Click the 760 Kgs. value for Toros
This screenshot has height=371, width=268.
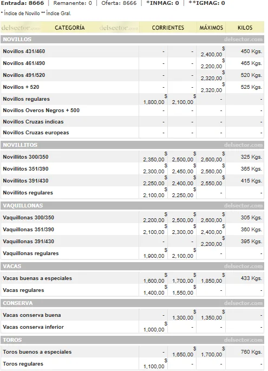(x=251, y=352)
